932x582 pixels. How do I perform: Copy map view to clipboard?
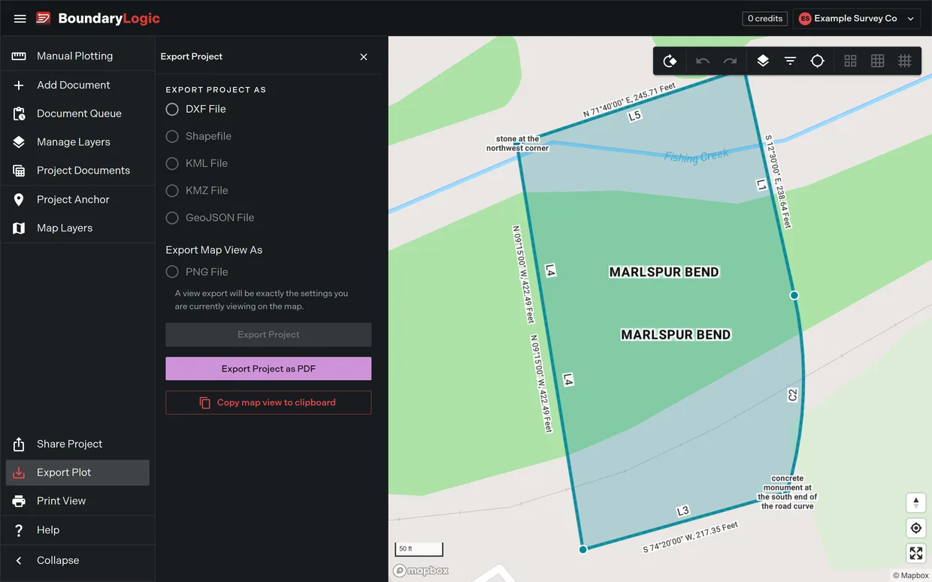[x=268, y=403]
